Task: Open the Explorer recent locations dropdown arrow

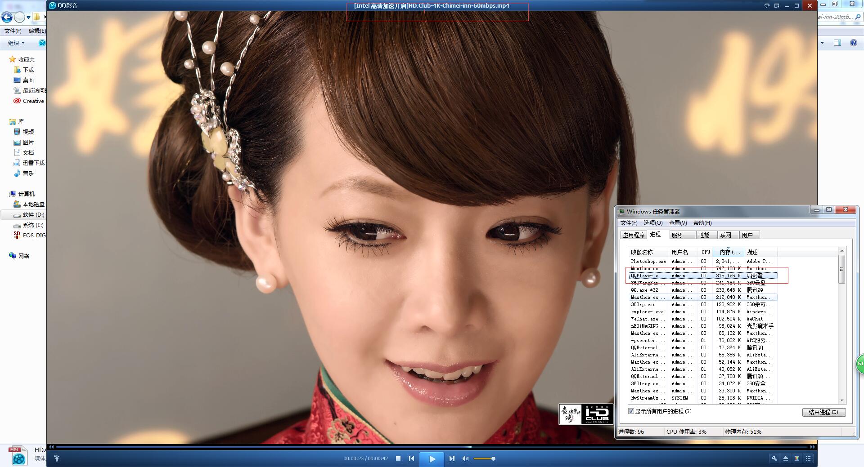Action: (28, 18)
